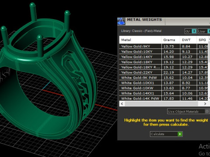Select the Yellow Gold:22KY row
This screenshot has width=210, height=157.
click(164, 72)
